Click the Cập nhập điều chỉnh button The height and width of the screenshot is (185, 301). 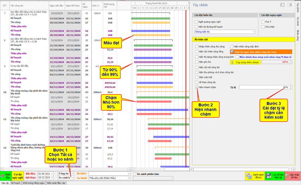[245, 62]
